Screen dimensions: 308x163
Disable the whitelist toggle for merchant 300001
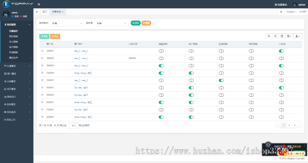tap(281, 51)
